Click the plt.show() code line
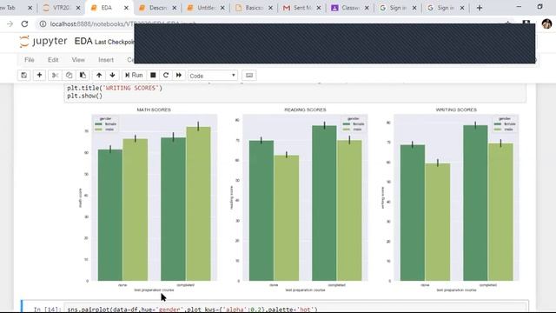 [85, 96]
